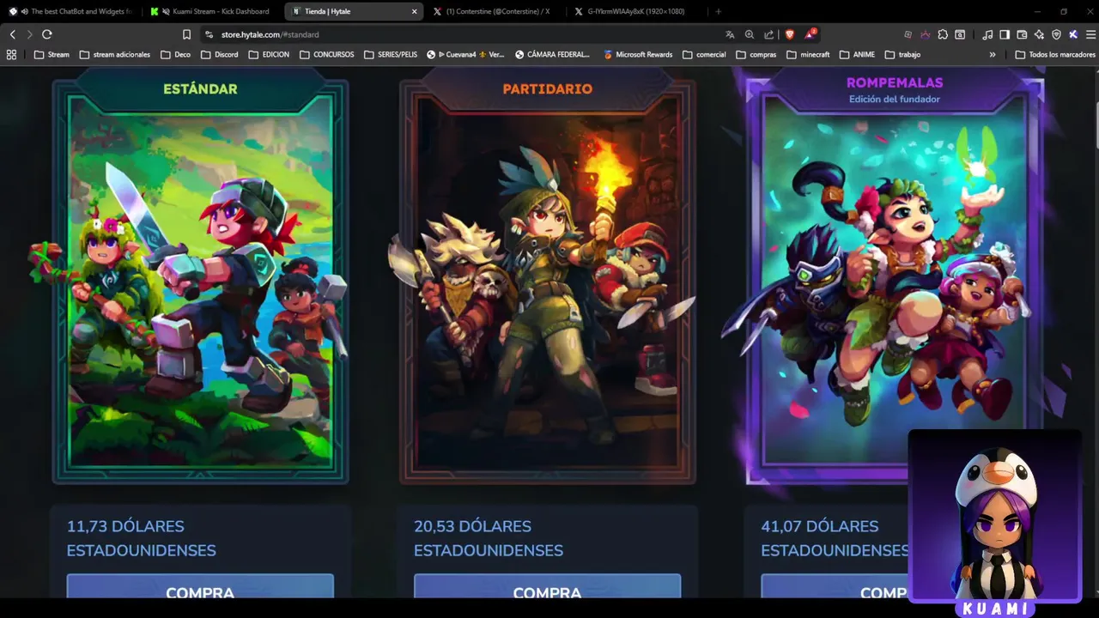Screen dimensions: 1099x618
Task: Select the PARTIDARIO edition card artwork
Action: point(547,282)
